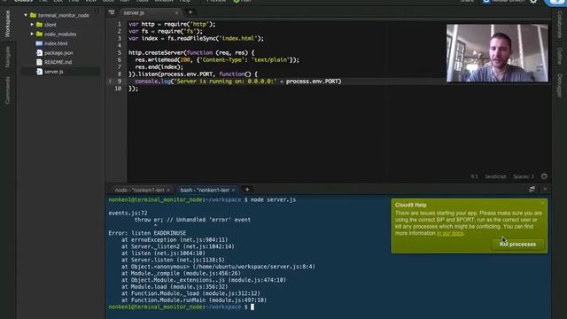Viewport: 567px width, 319px height.
Task: Click the terminal prompt cursor at bottom
Action: 252,307
